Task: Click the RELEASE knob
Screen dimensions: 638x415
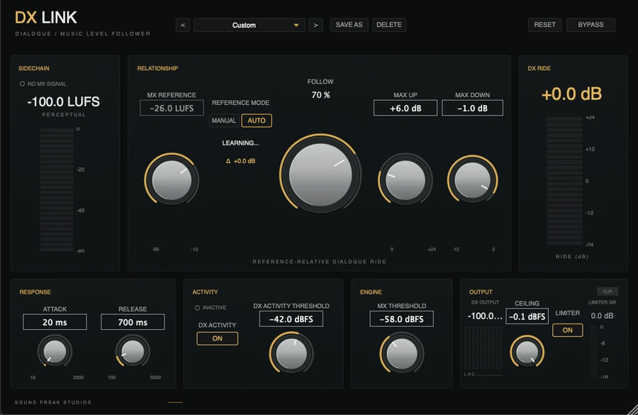Action: tap(133, 351)
